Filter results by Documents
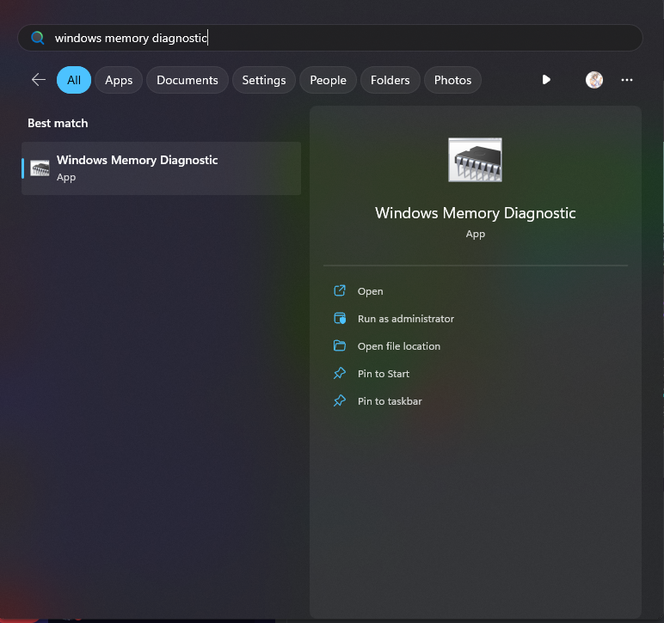 point(187,80)
